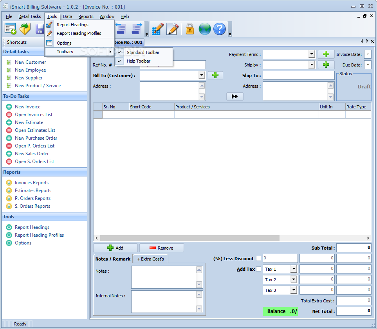Viewport: 377px width, 329px height.
Task: Open the Ship by dropdown
Action: click(312, 65)
